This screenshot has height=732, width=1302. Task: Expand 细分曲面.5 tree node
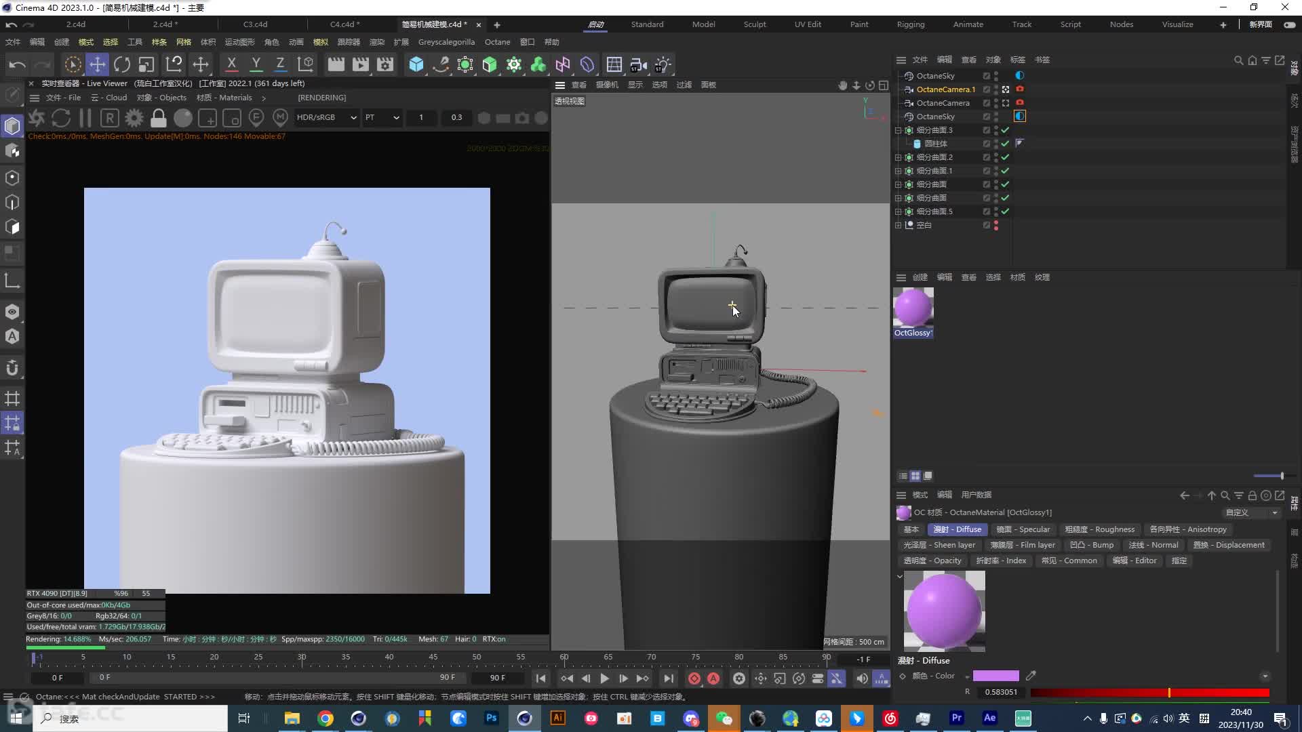click(899, 211)
